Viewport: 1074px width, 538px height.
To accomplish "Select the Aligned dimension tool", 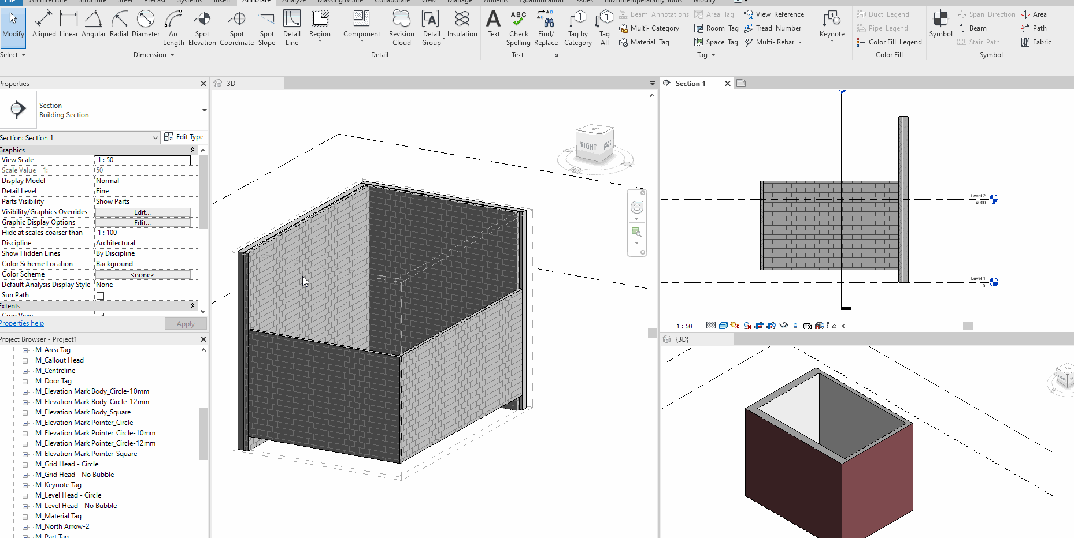I will click(x=44, y=26).
